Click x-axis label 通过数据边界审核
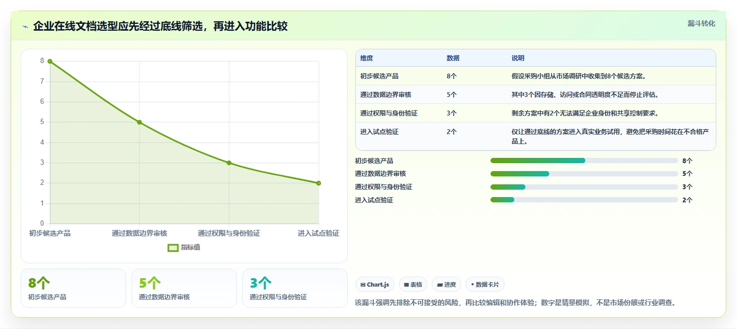Viewport: 737px width, 329px height. (x=139, y=234)
